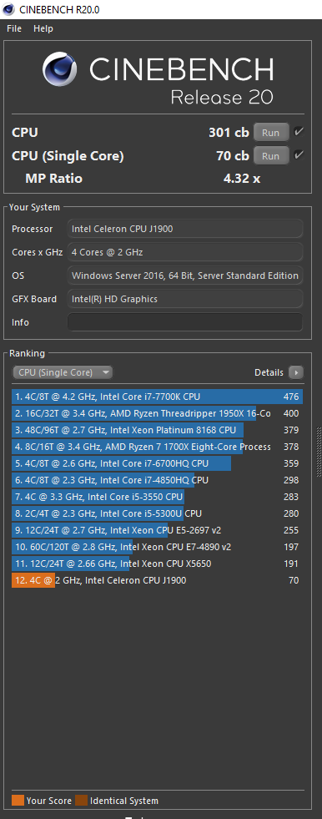The image size is (322, 819).
Task: Toggle the checkbox beside CPU (Single Core)
Action: point(299,154)
